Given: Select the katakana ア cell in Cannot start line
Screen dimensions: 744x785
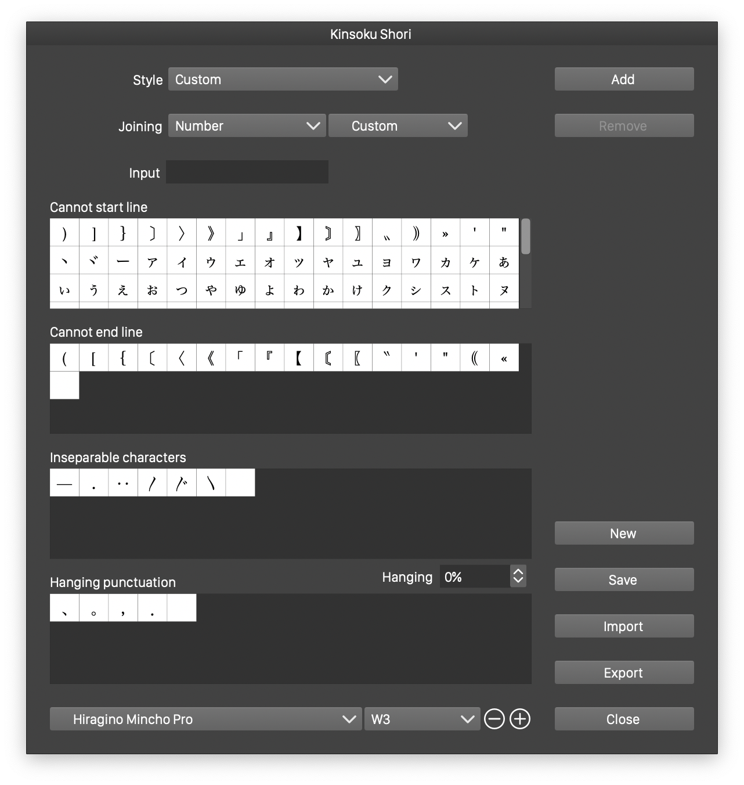Looking at the screenshot, I should [153, 261].
